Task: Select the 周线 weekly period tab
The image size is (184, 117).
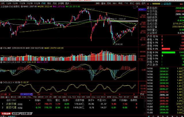Action: coord(49,3)
